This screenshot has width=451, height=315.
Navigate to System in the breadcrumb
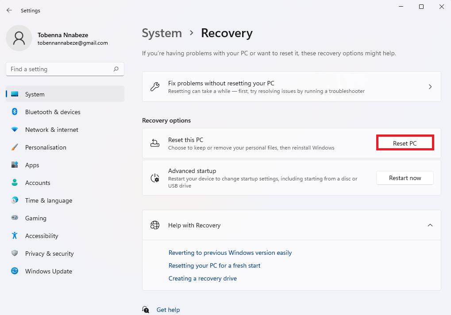tap(162, 33)
